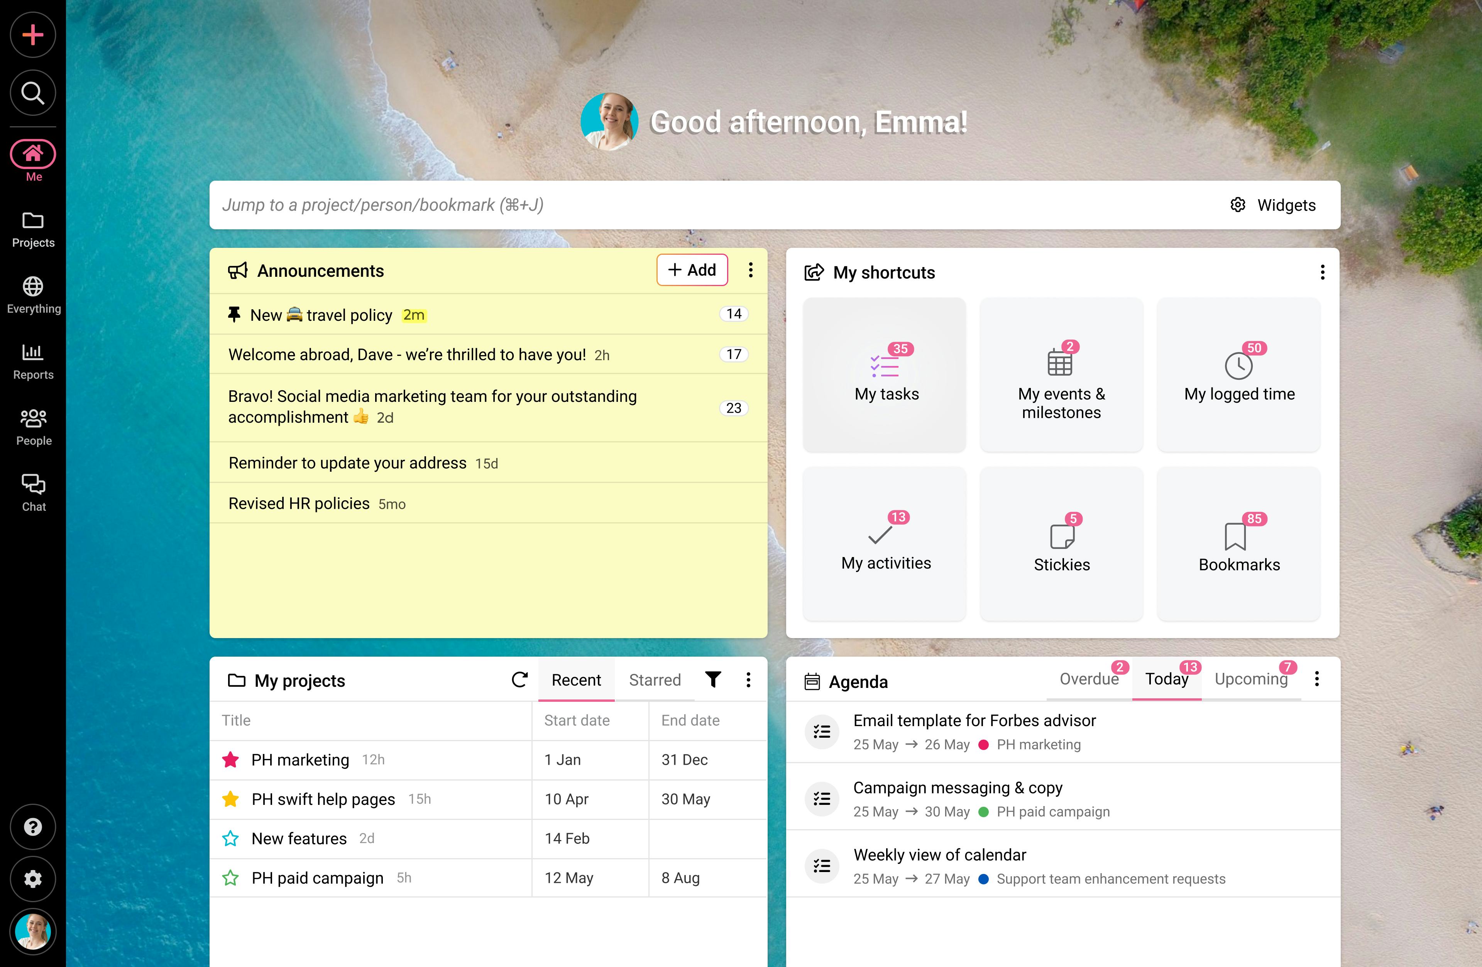This screenshot has height=967, width=1482.
Task: Unstar the PH marketing project
Action: point(230,760)
